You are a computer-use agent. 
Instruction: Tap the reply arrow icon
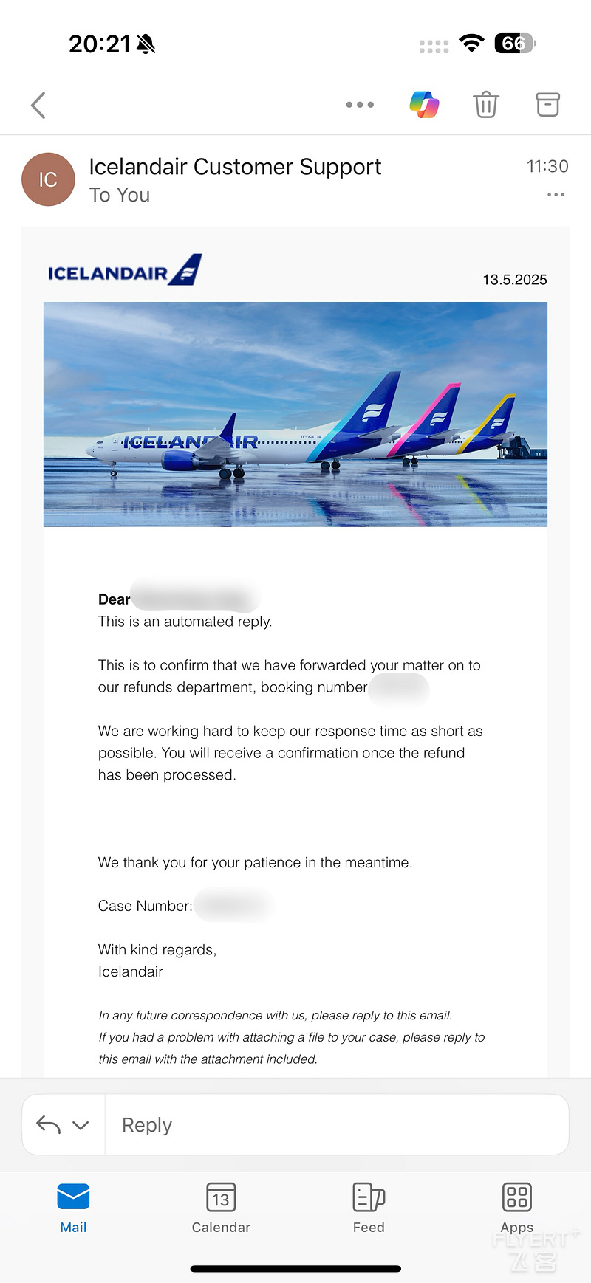(x=49, y=1125)
